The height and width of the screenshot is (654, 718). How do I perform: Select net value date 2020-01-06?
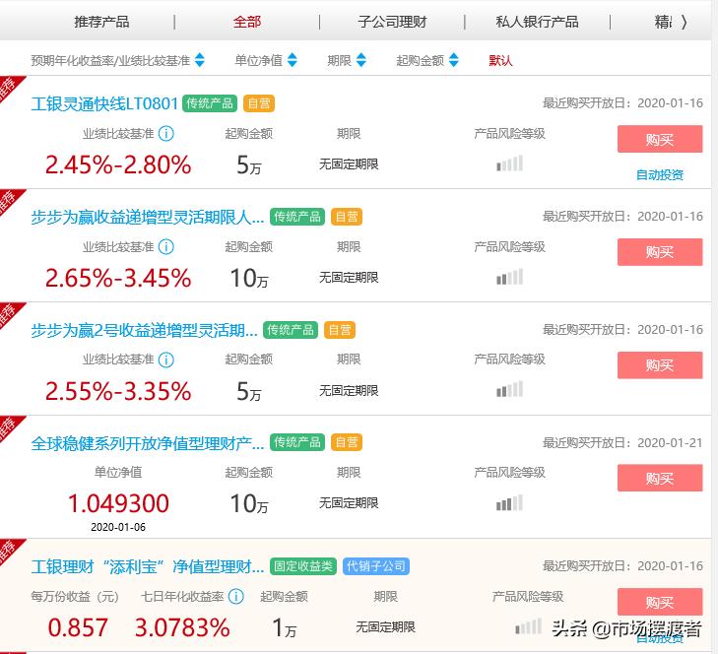(118, 527)
